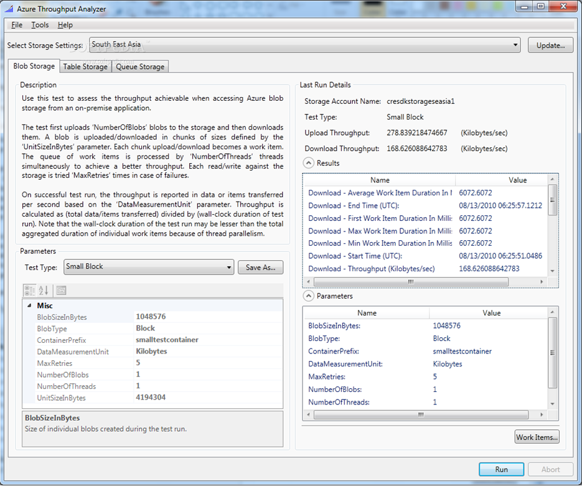This screenshot has width=582, height=486.
Task: Select 'Download - Start Time (UTC):' result row
Action: coord(426,256)
